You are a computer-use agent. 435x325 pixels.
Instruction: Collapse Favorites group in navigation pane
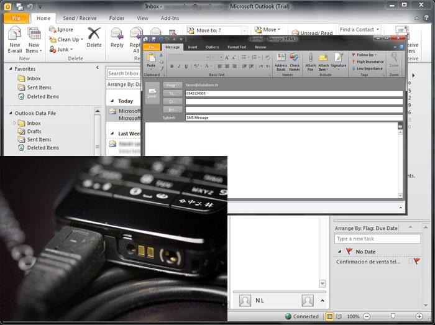point(11,68)
